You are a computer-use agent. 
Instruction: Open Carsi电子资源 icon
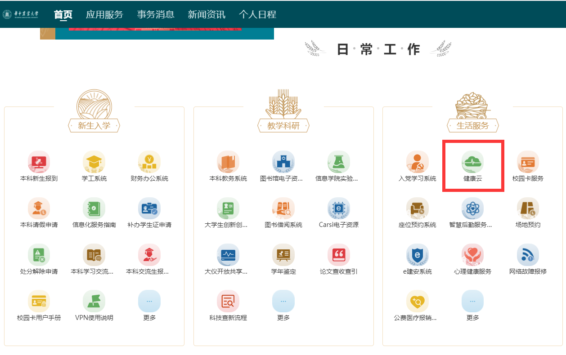tap(339, 209)
